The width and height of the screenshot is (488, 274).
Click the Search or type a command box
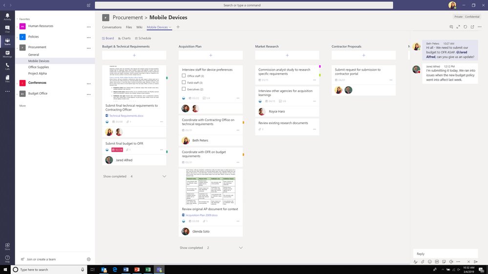(244, 5)
